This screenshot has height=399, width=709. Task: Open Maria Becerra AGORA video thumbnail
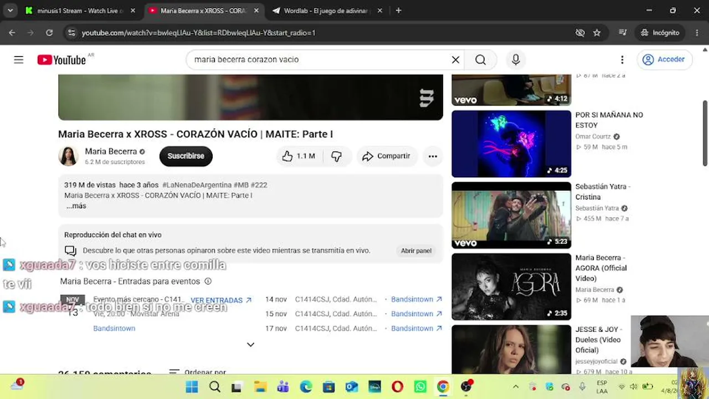click(x=511, y=287)
